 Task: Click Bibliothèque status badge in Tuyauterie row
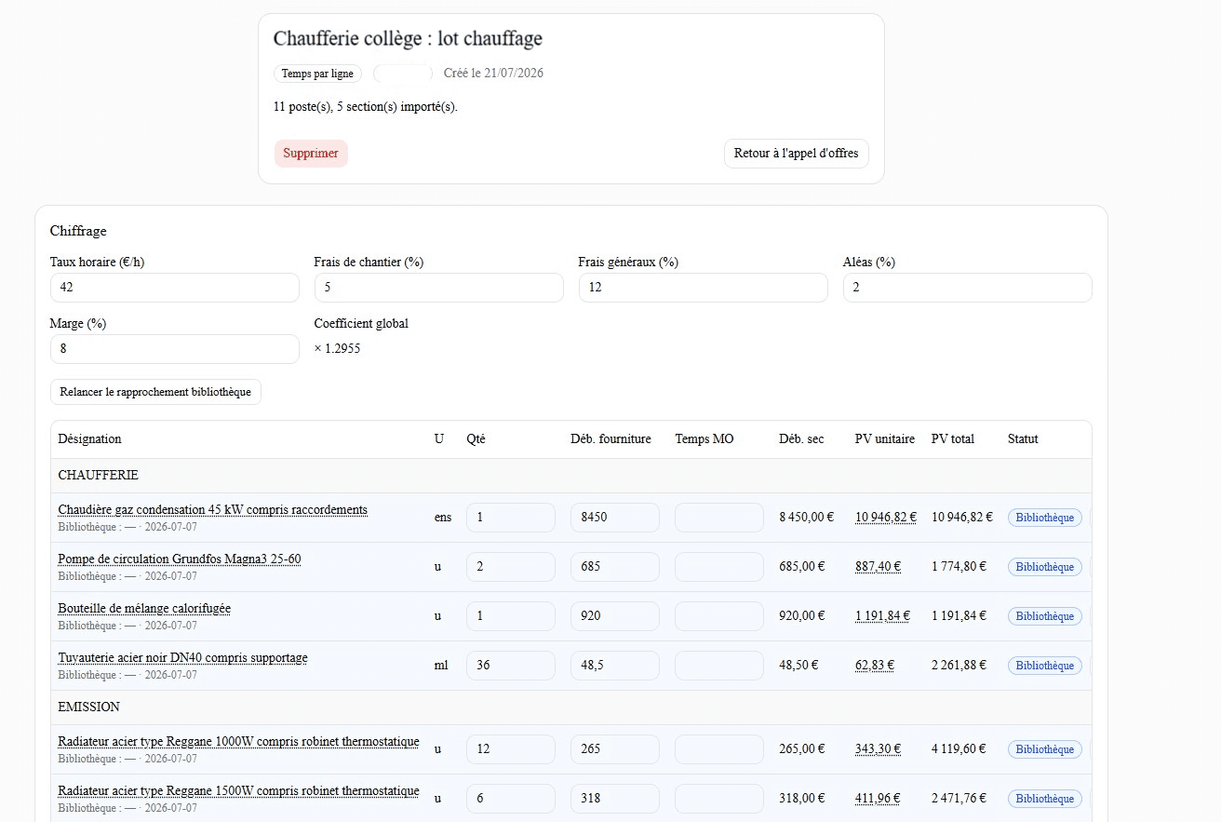[x=1044, y=666]
